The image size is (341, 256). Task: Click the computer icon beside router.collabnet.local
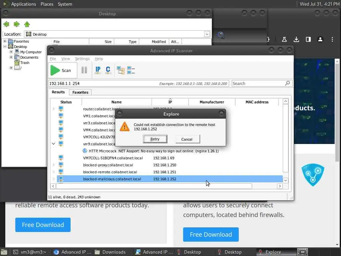coord(61,109)
